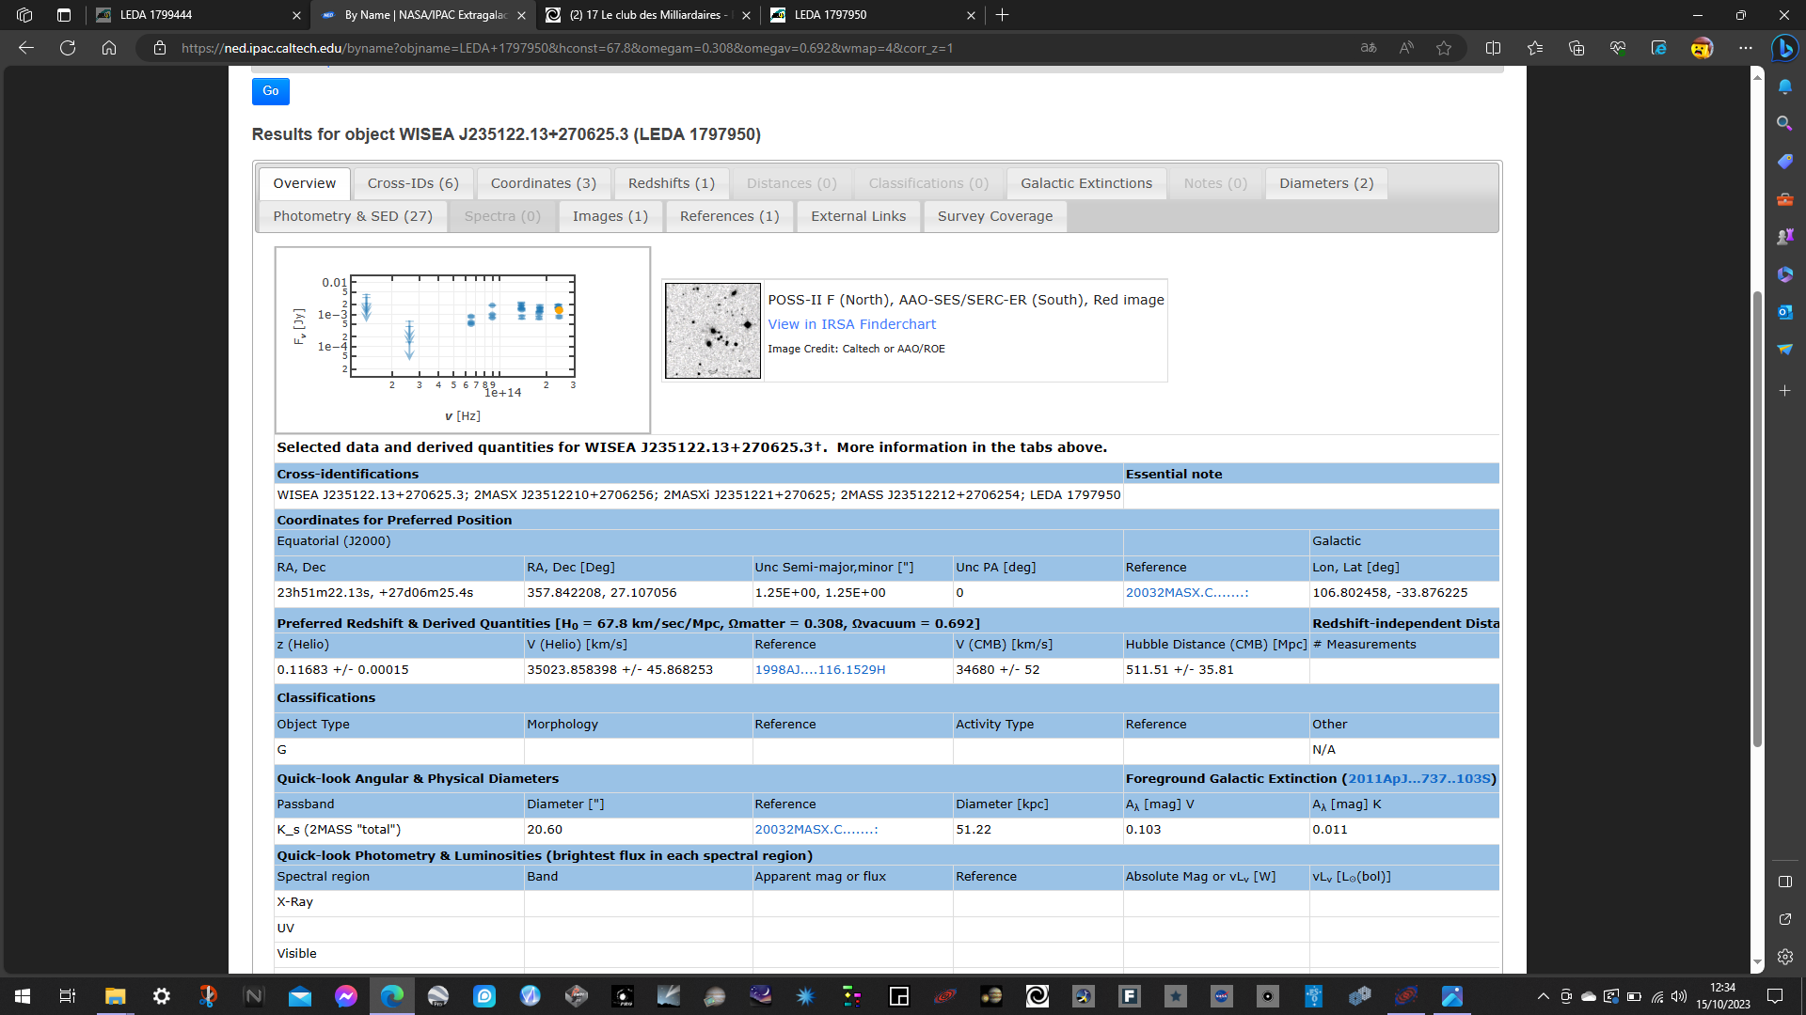Open sidebar shopping tag icon
The height and width of the screenshot is (1015, 1806).
click(x=1784, y=162)
